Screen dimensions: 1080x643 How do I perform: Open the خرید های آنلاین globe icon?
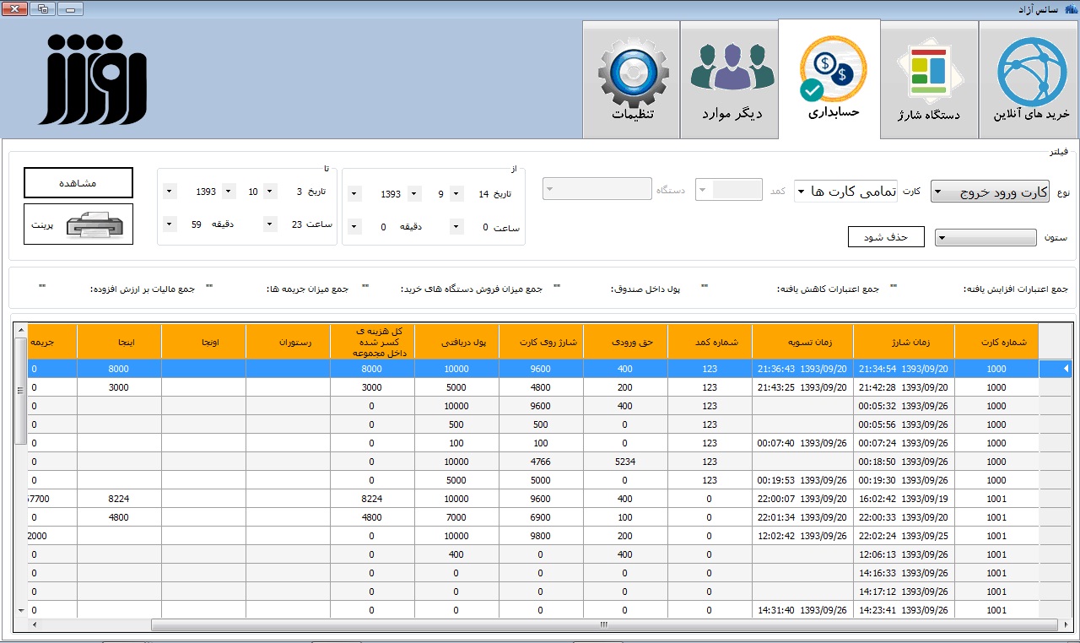1032,72
